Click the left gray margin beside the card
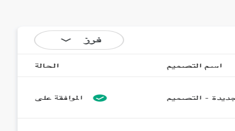The height and width of the screenshot is (131, 235). click(x=8, y=78)
